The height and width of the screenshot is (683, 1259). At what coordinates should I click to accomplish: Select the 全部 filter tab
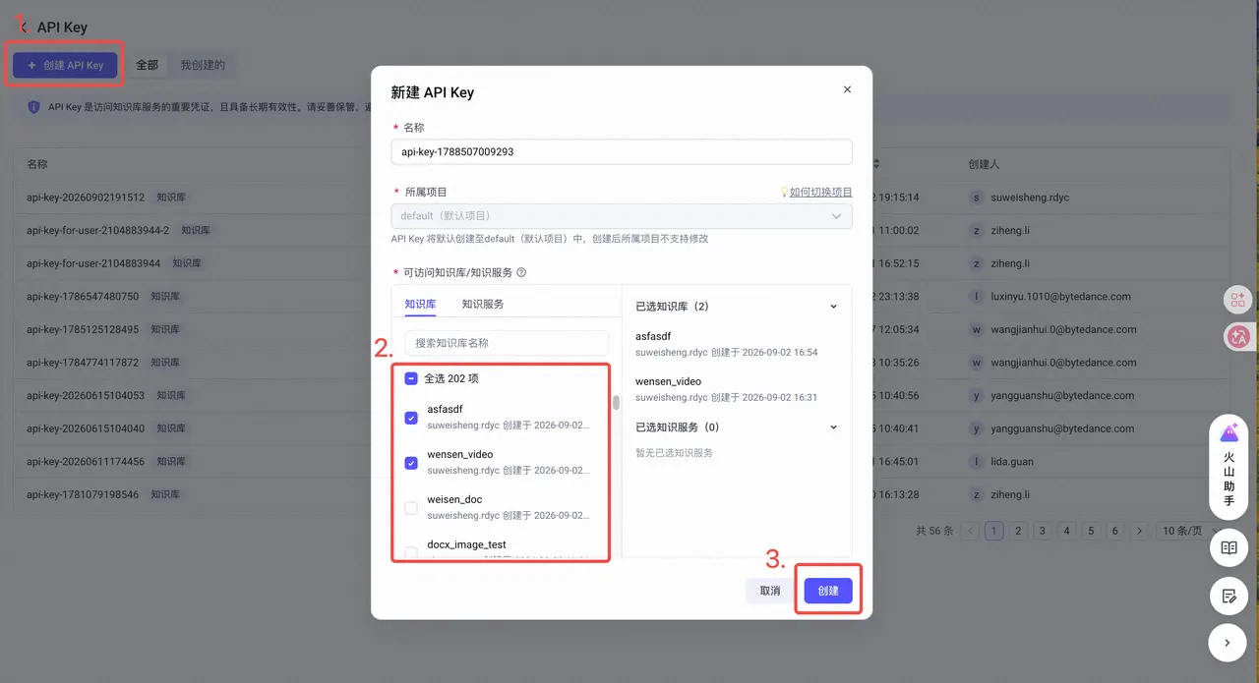[x=147, y=65]
